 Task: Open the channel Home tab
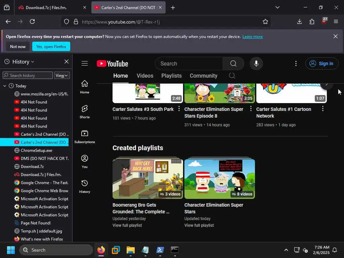pyautogui.click(x=121, y=76)
